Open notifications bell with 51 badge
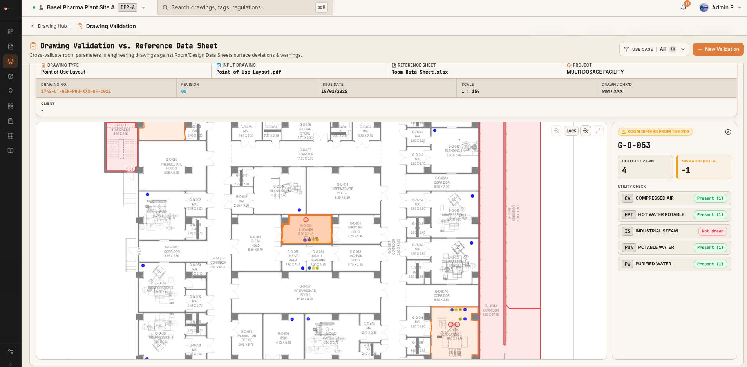This screenshot has width=747, height=367. [684, 7]
